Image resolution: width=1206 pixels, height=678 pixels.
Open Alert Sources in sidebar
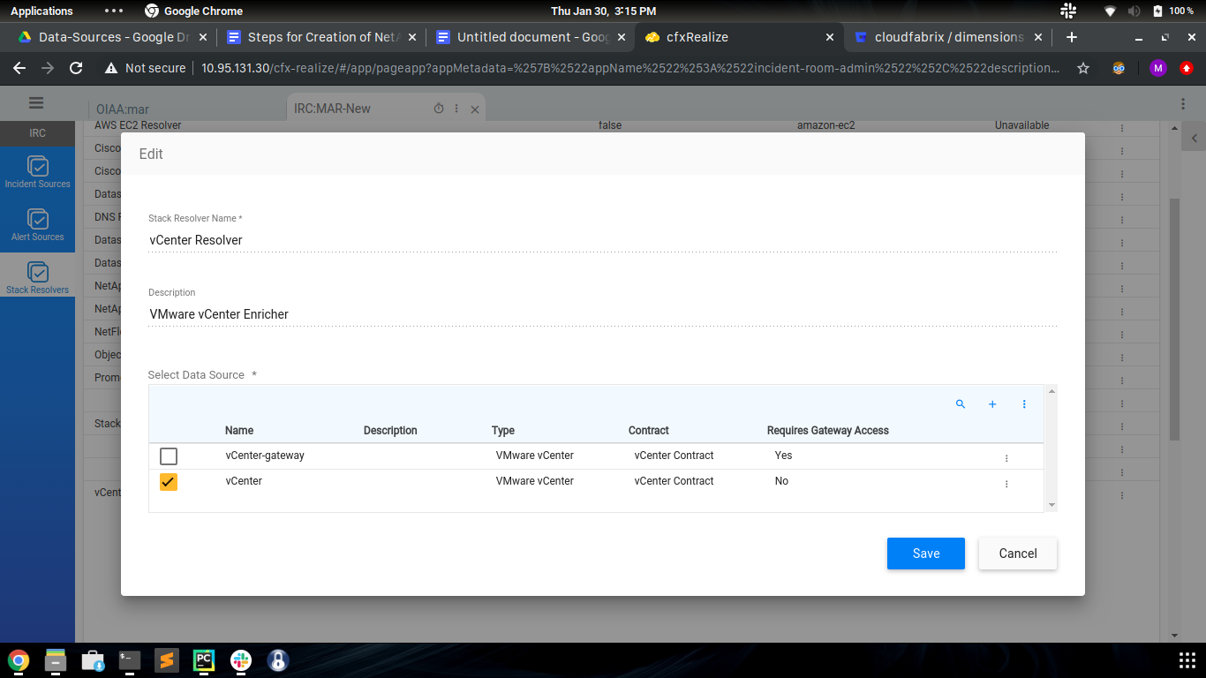[37, 225]
